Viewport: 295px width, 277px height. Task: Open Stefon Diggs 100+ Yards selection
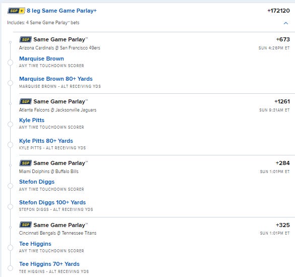click(x=52, y=202)
